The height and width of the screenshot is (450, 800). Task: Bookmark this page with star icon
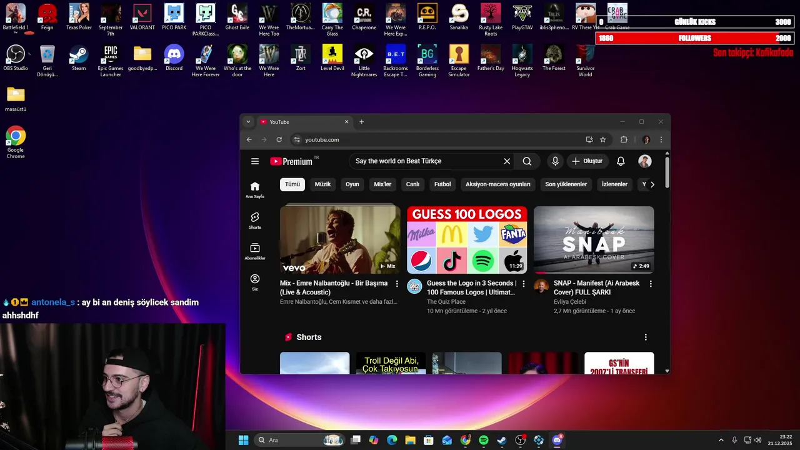[603, 139]
